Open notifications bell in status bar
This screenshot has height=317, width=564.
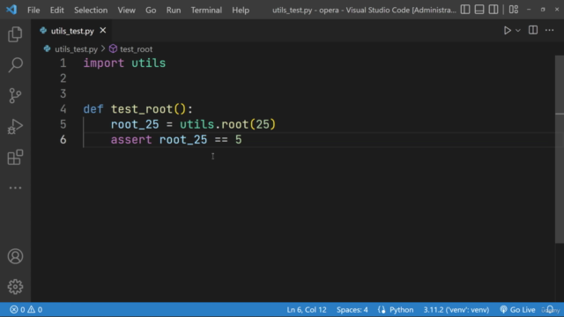point(550,309)
